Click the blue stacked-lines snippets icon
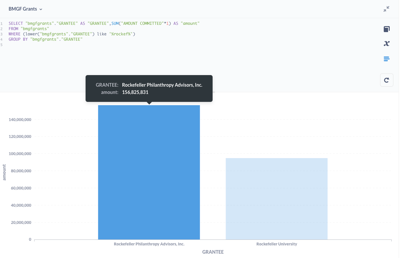 386,59
